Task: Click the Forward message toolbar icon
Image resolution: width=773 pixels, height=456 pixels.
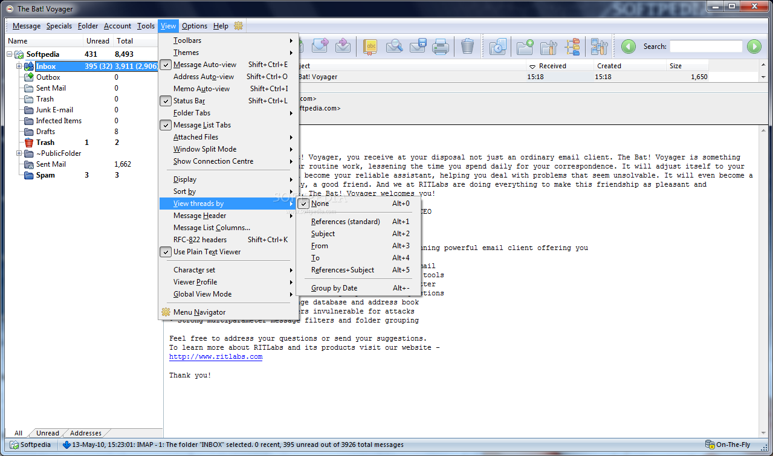Action: 320,46
